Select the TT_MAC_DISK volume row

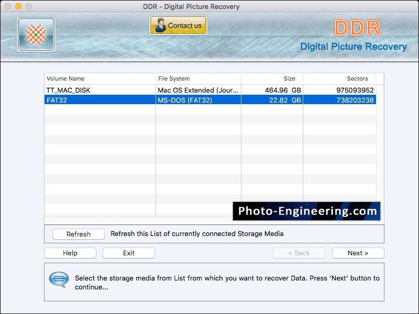(x=157, y=89)
